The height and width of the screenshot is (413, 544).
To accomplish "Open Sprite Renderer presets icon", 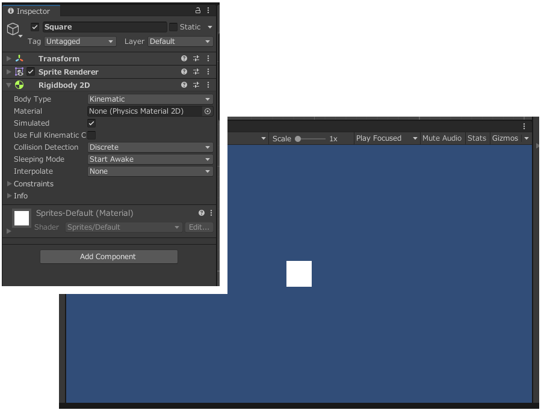I will [x=196, y=72].
